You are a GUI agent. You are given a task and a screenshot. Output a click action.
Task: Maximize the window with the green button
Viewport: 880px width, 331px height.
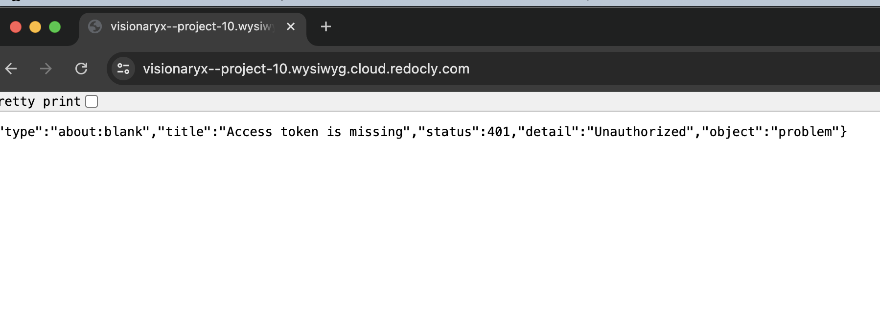[x=55, y=27]
